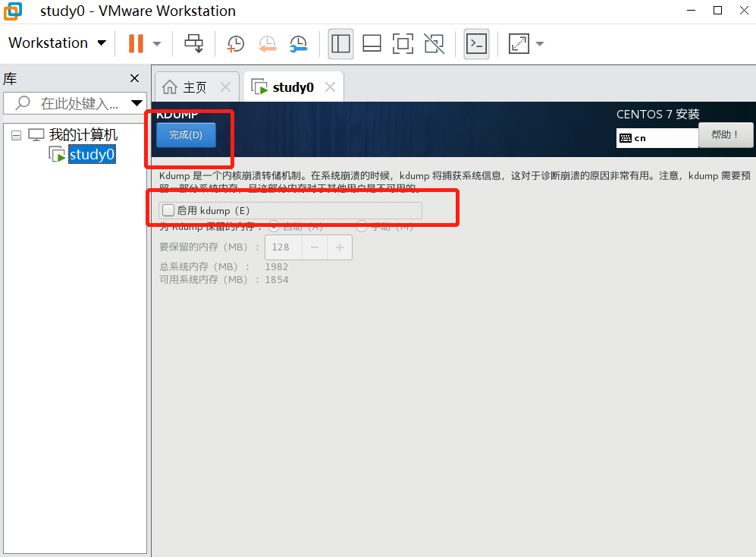This screenshot has width=756, height=557.
Task: Increase reserved memory with plus button
Action: (340, 247)
